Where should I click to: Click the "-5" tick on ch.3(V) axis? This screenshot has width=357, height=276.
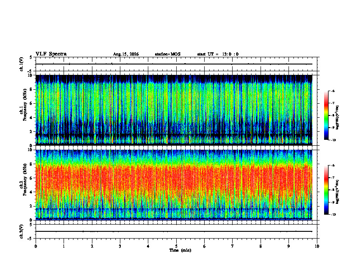pos(30,239)
